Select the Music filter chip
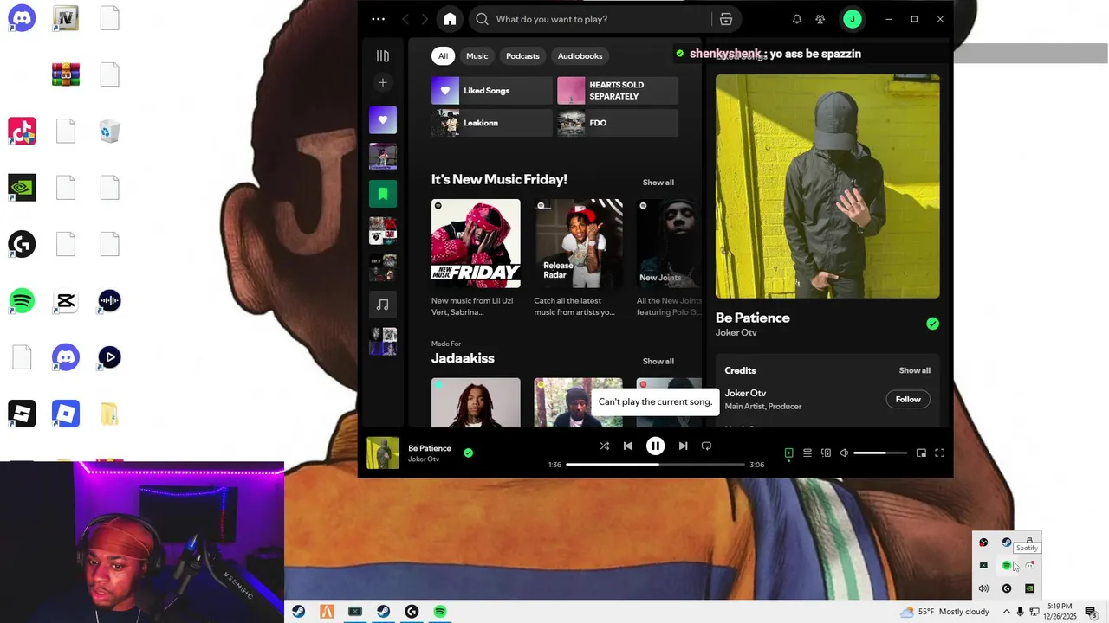Viewport: 1109px width, 623px height. click(477, 56)
